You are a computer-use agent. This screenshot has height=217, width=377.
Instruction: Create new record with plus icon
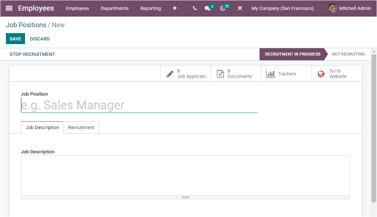tap(174, 8)
